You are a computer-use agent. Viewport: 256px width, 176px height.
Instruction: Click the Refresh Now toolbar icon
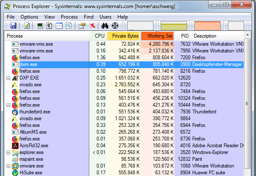tap(27, 26)
